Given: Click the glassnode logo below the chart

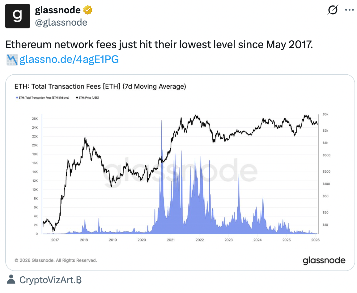Looking at the screenshot, I should [x=324, y=260].
